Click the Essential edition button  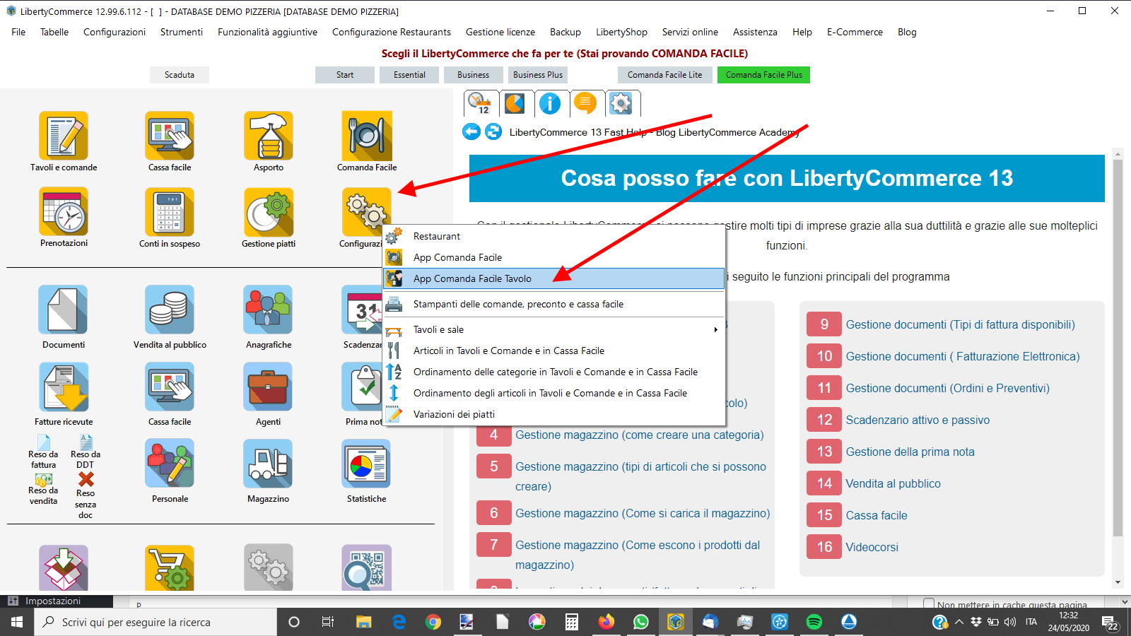click(410, 75)
